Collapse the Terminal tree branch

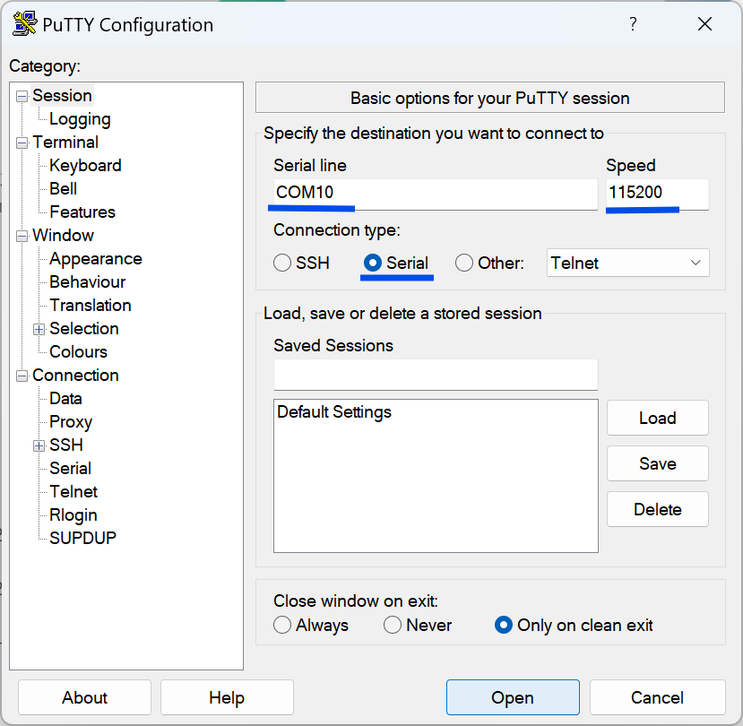[21, 142]
